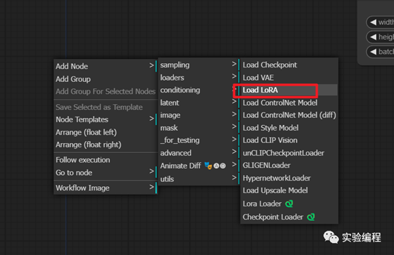The image size is (394, 255).
Task: Expand the loaders category
Action: 199,77
